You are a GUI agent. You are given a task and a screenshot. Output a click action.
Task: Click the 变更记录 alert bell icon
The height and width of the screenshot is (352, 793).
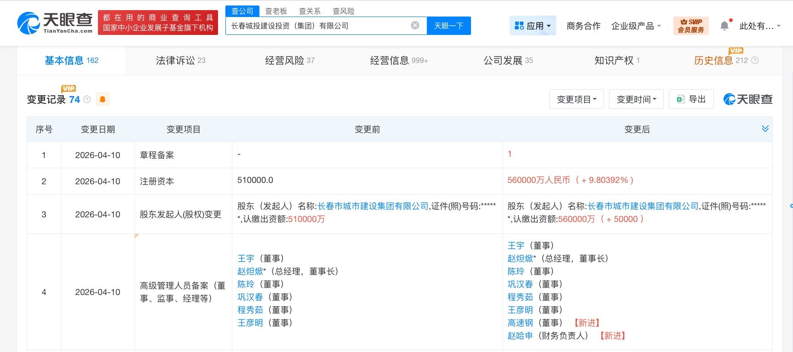click(x=103, y=99)
